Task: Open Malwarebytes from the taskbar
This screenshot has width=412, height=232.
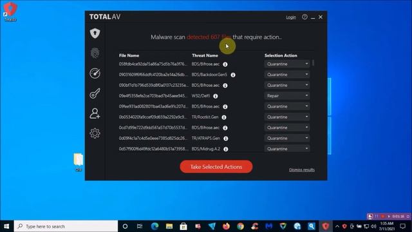Action: tap(268, 226)
